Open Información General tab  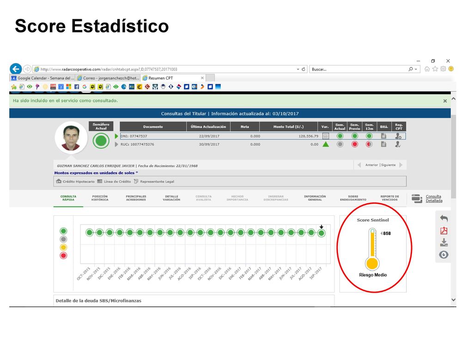315,198
